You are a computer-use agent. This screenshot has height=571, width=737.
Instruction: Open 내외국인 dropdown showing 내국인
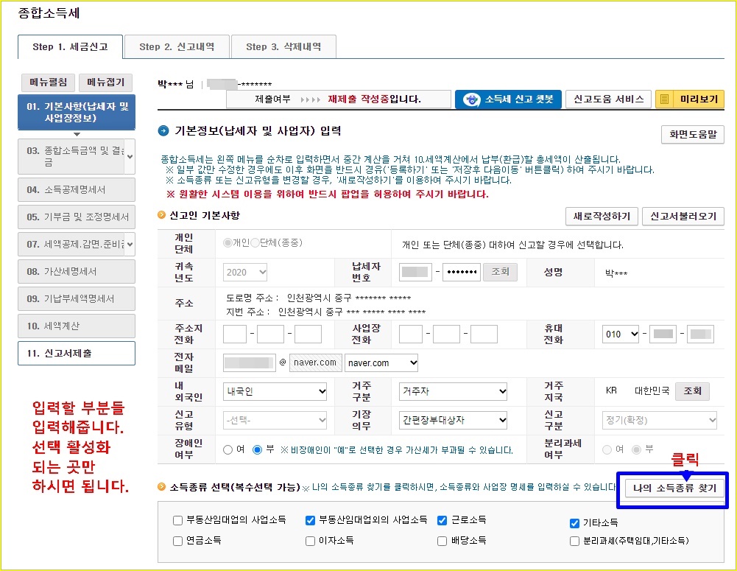tap(275, 391)
